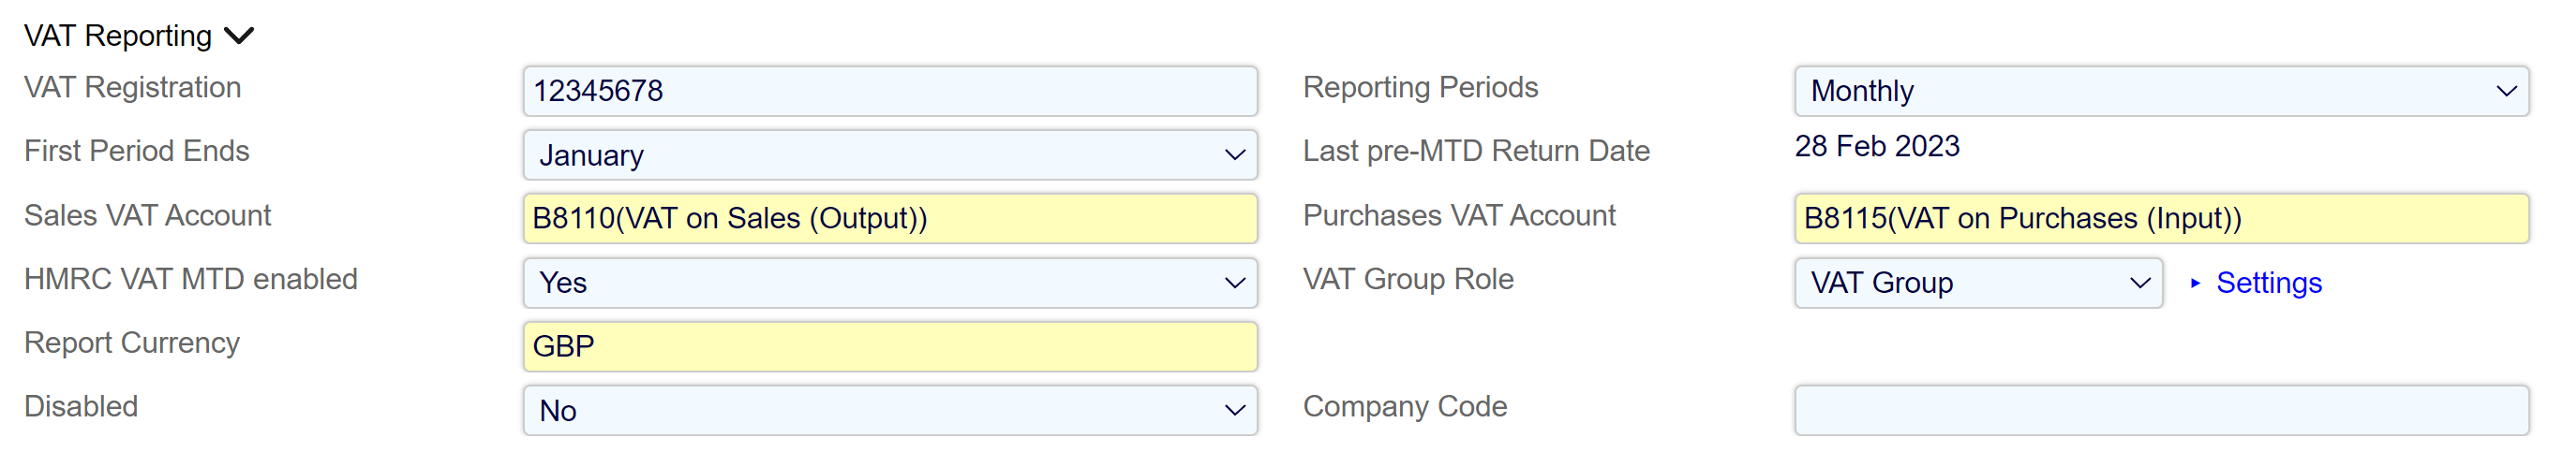
Task: Click the VAT Registration number field
Action: coord(888,92)
